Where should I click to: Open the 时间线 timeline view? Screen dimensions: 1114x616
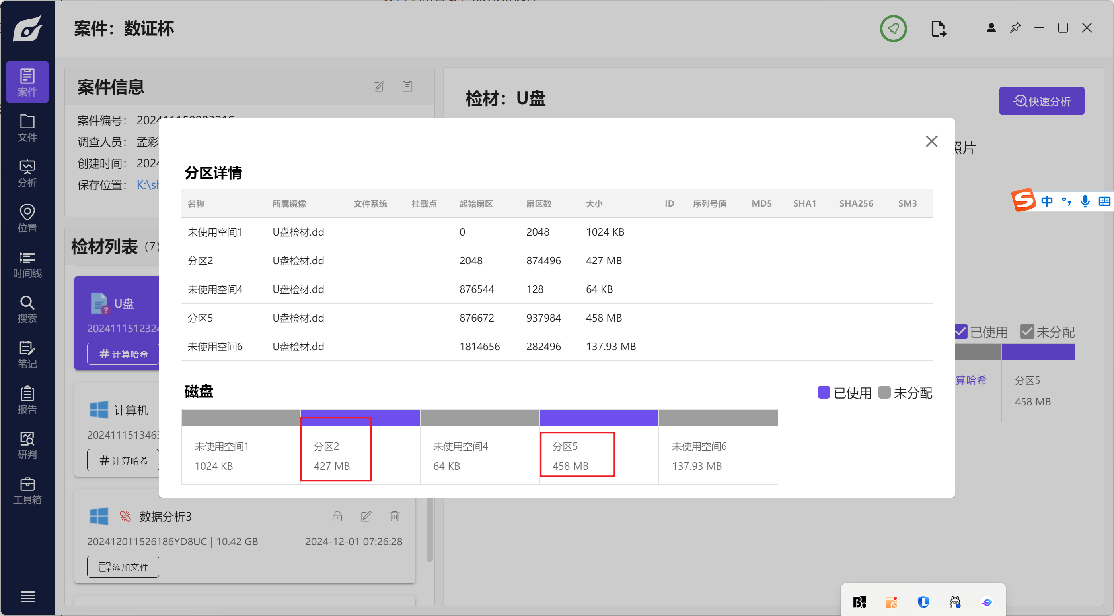[x=27, y=264]
